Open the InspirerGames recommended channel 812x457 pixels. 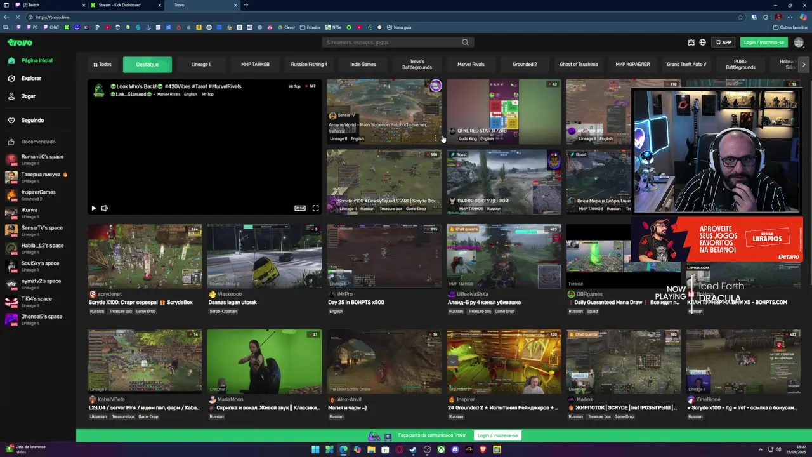(x=37, y=195)
